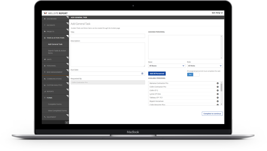Click the Requested By field
The width and height of the screenshot is (267, 151).
(108, 82)
